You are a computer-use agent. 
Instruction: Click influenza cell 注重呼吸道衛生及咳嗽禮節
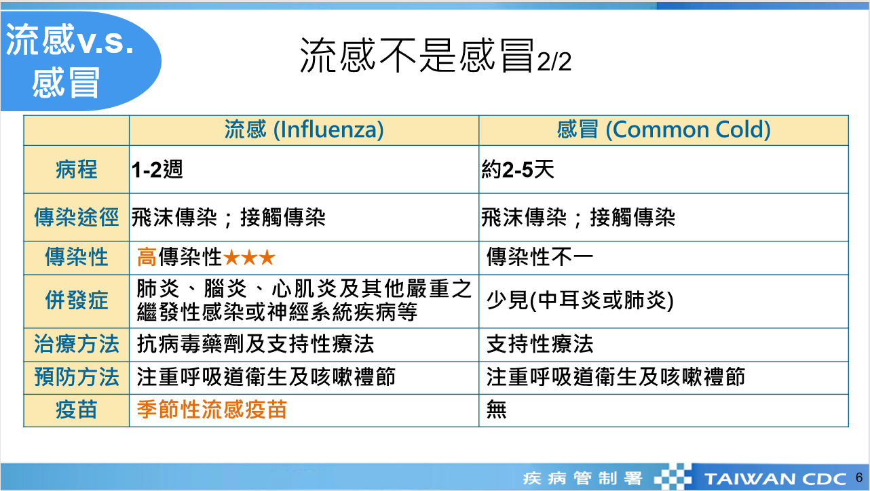click(304, 378)
